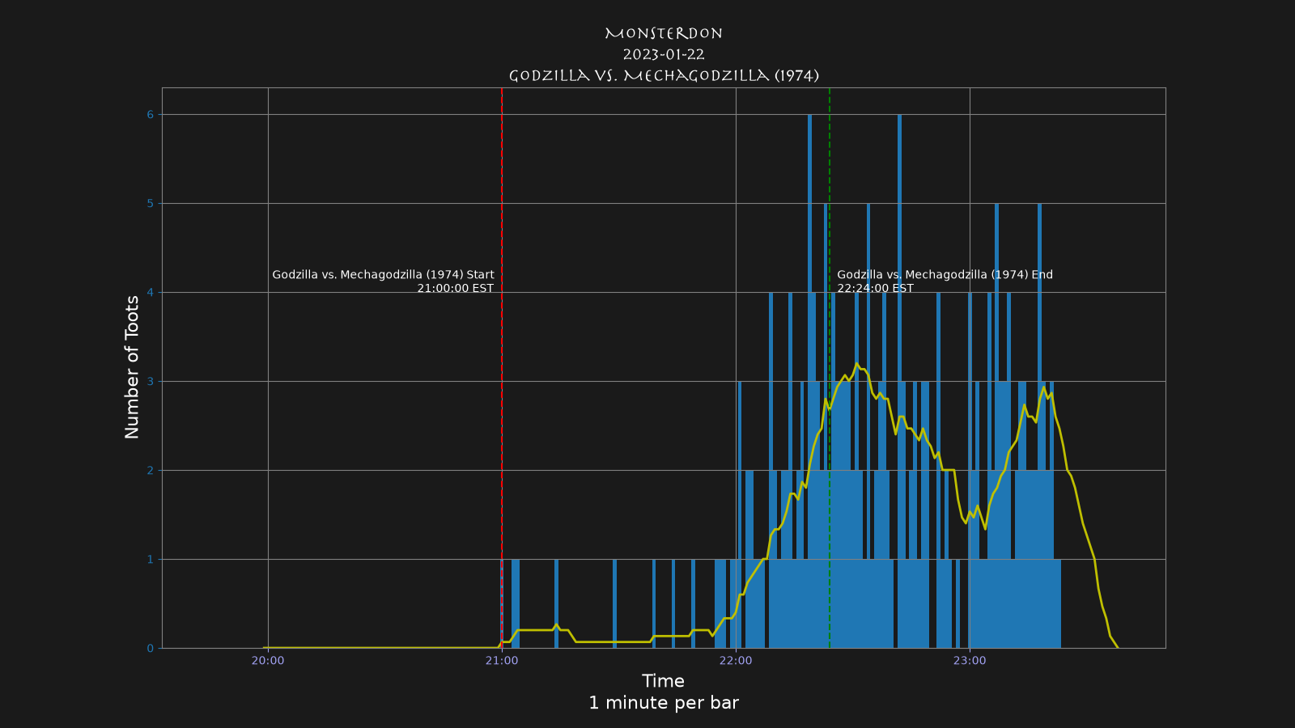Click the 3-toot bar just after 22:00

[740, 514]
